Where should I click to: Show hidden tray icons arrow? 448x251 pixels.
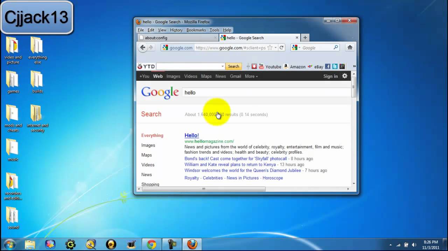391,245
